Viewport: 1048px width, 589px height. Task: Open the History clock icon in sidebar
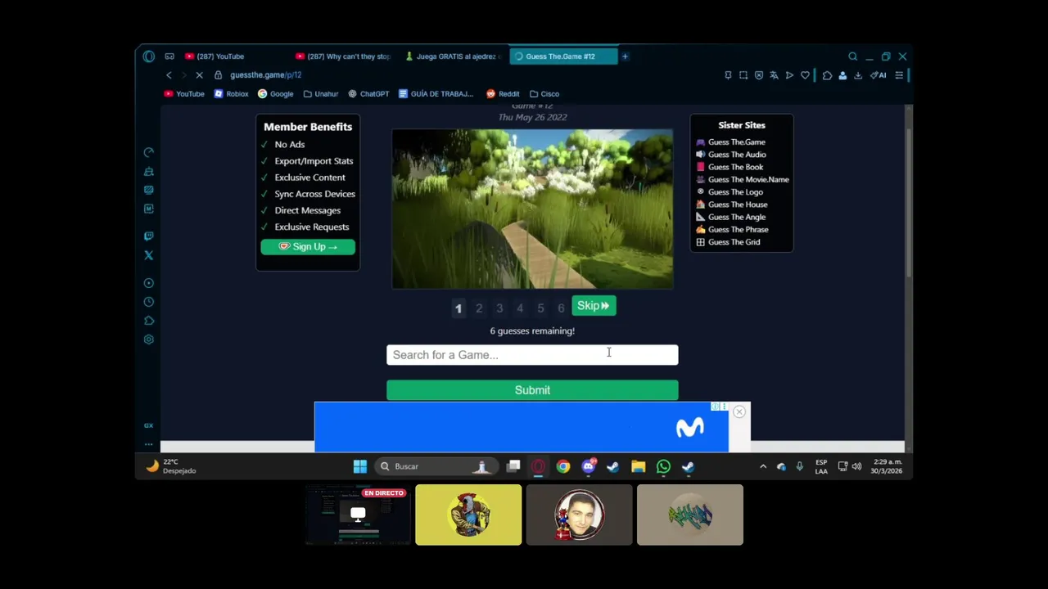point(148,302)
